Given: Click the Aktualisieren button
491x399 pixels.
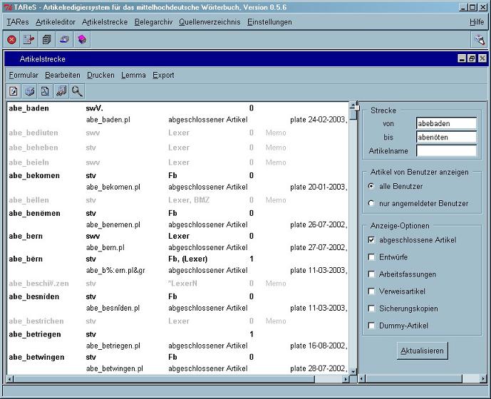Looking at the screenshot, I should [422, 351].
